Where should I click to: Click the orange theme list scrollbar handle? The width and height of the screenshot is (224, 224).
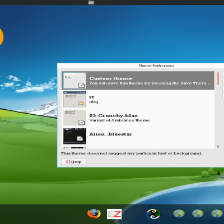point(218,78)
